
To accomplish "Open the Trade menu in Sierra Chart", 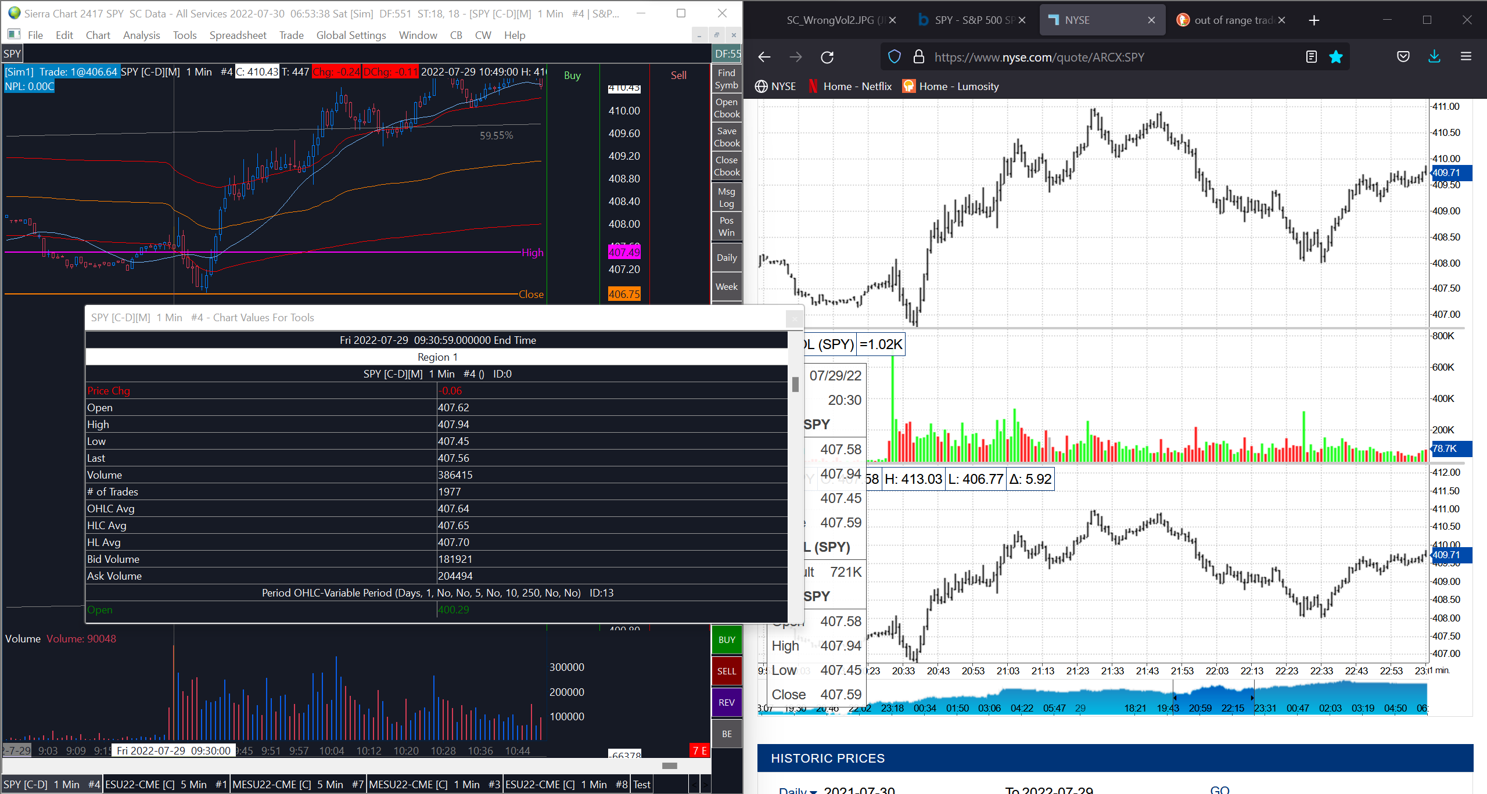I will coord(291,35).
